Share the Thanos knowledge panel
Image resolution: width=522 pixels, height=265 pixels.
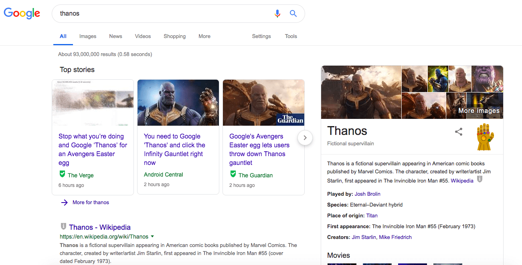click(x=459, y=132)
